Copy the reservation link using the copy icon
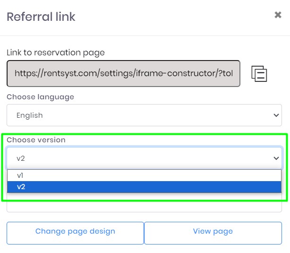This screenshot has width=290, height=253. coord(259,74)
